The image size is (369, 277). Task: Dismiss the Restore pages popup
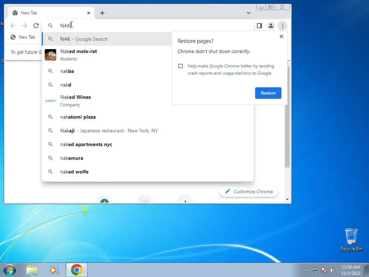(281, 36)
